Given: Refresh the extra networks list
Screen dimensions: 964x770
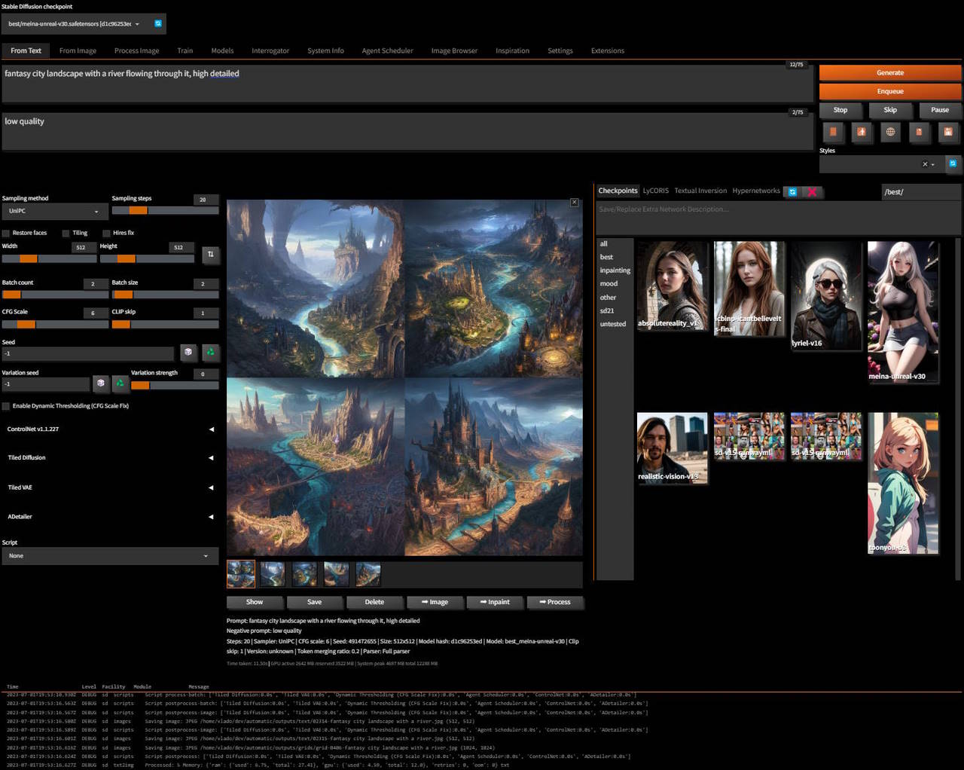Looking at the screenshot, I should coord(792,192).
